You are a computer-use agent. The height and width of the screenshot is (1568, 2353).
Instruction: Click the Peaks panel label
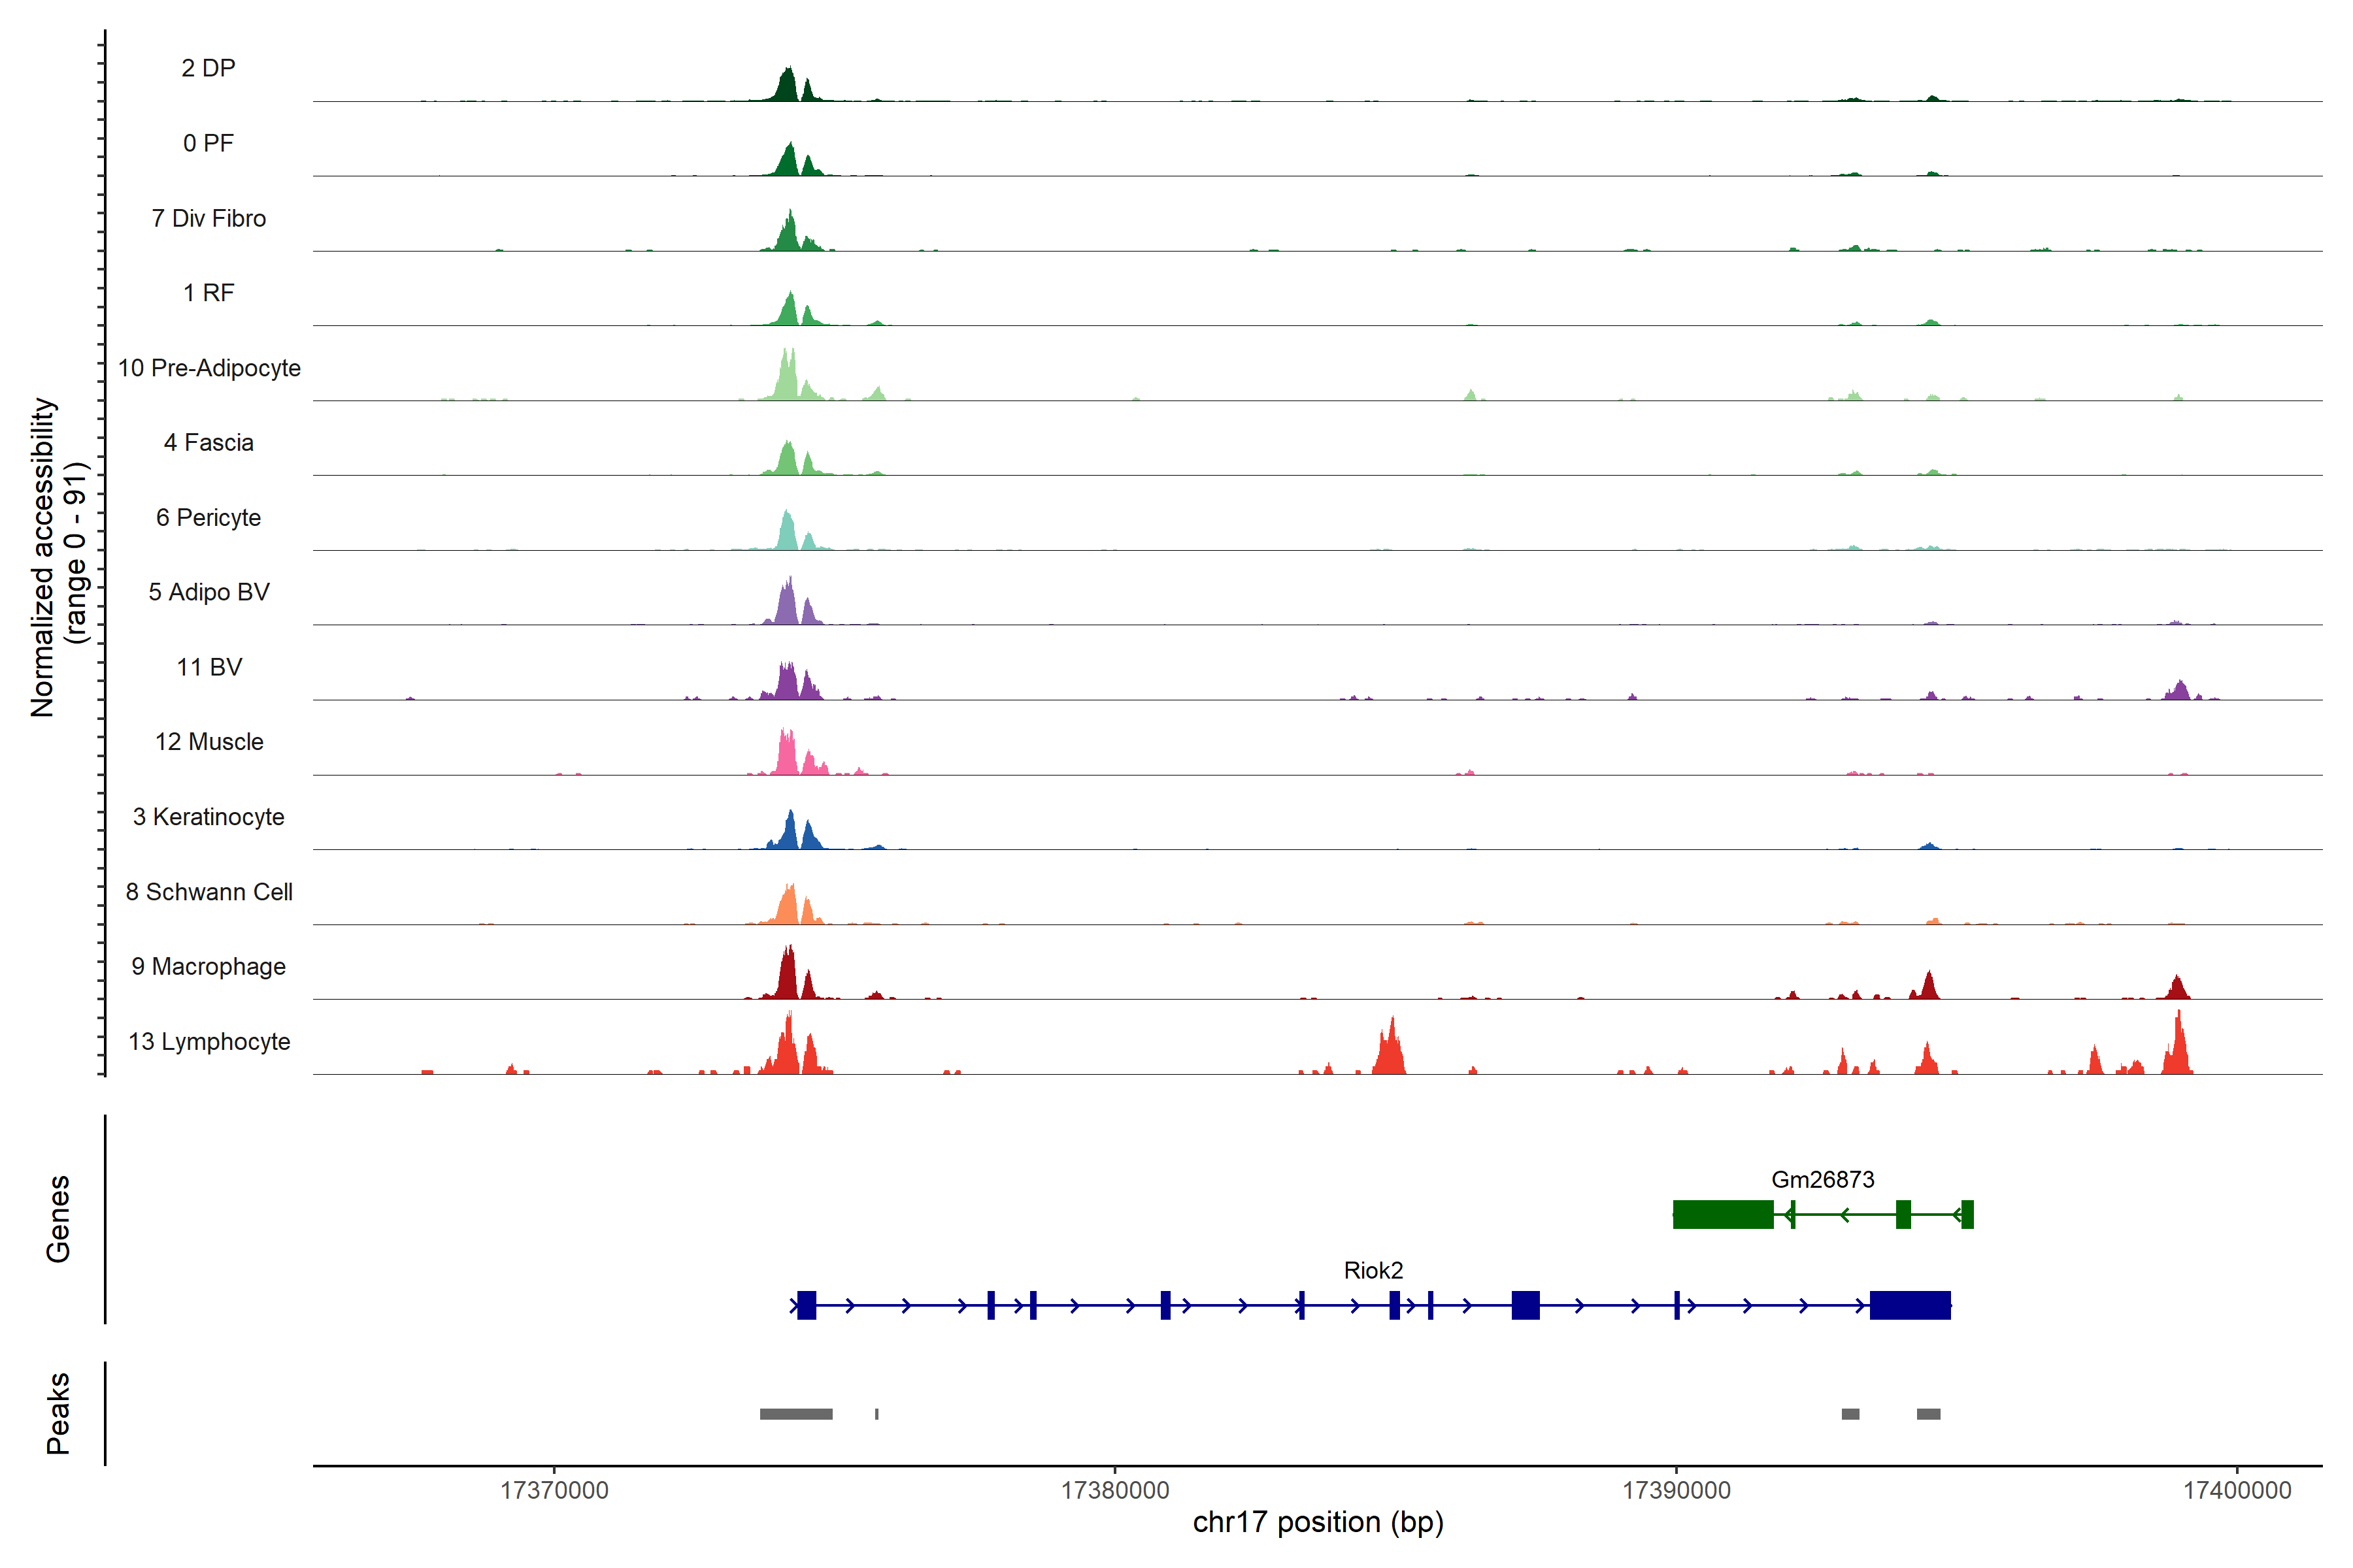(x=58, y=1412)
